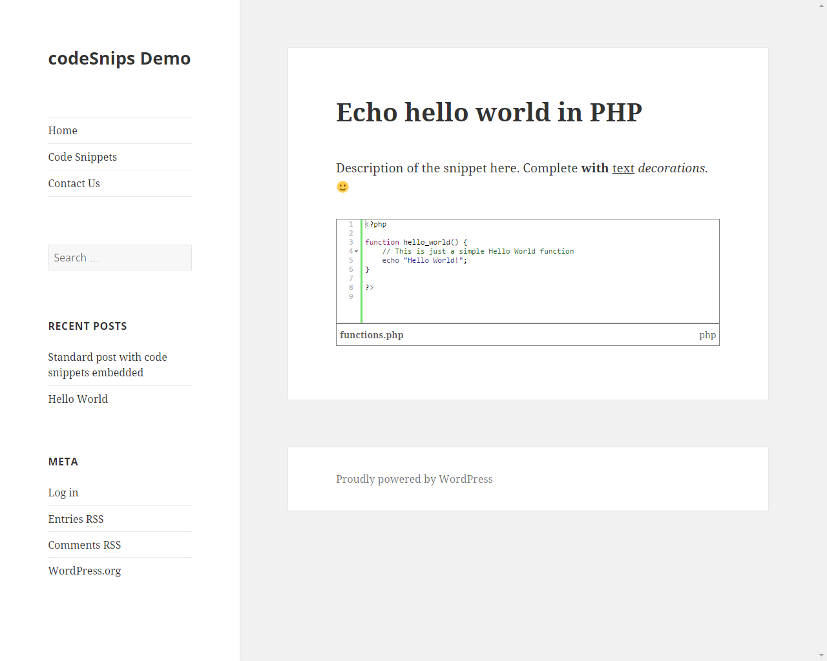Open the Code Snippets menu item

click(83, 157)
